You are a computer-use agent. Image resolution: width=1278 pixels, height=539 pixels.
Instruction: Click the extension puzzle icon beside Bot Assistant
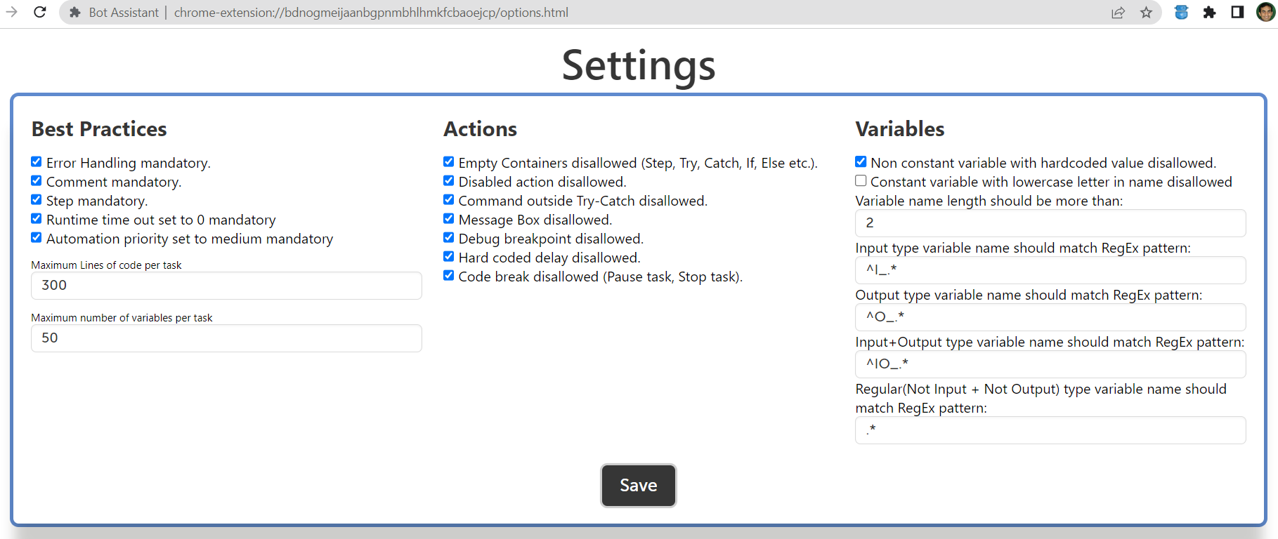pos(75,13)
